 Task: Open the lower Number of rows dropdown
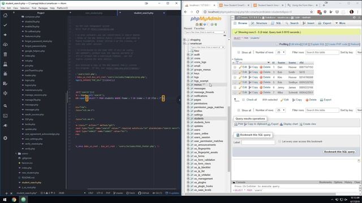click(x=281, y=111)
